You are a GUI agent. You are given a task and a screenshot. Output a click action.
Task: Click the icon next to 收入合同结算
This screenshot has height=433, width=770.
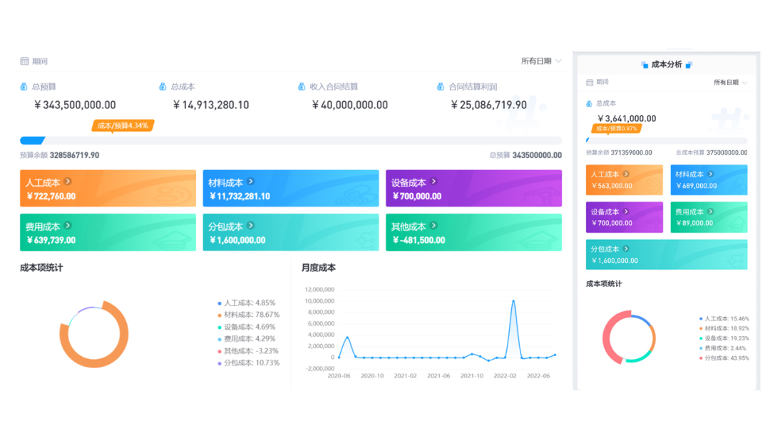click(x=302, y=87)
